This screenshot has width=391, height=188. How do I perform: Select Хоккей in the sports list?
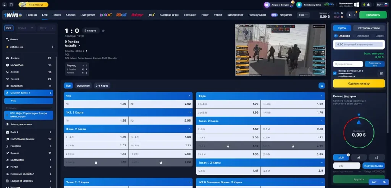click(29, 72)
